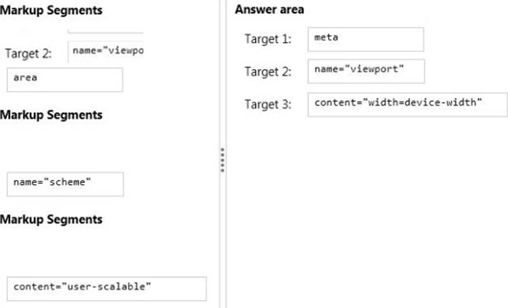Grab the dotted pane splitter handle
Viewport: 508px width, 308px height.
pyautogui.click(x=222, y=160)
